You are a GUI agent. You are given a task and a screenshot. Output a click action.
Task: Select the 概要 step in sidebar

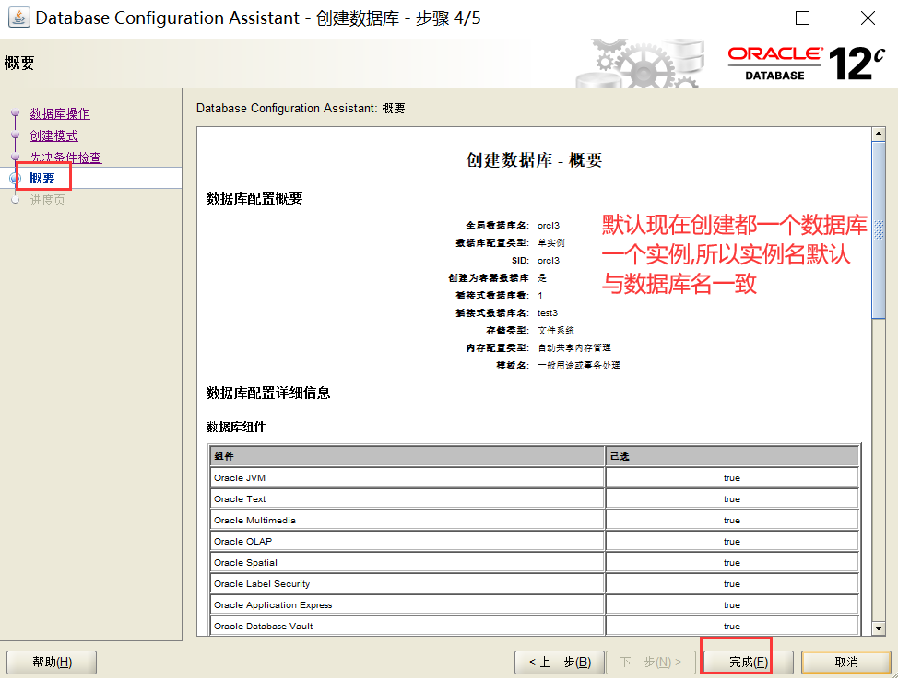42,178
